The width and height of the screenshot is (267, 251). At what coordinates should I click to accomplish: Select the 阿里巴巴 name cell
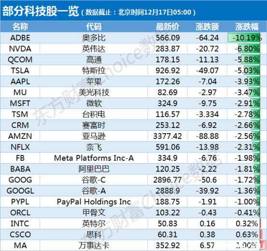pos(94,169)
